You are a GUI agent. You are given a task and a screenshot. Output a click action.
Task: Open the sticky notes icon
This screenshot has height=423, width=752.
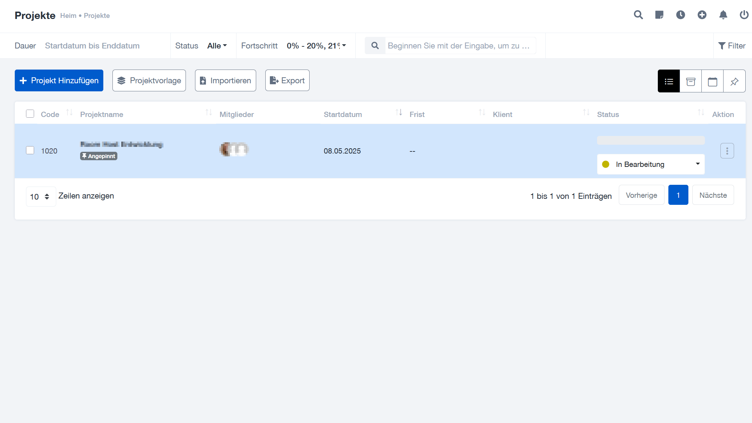659,15
